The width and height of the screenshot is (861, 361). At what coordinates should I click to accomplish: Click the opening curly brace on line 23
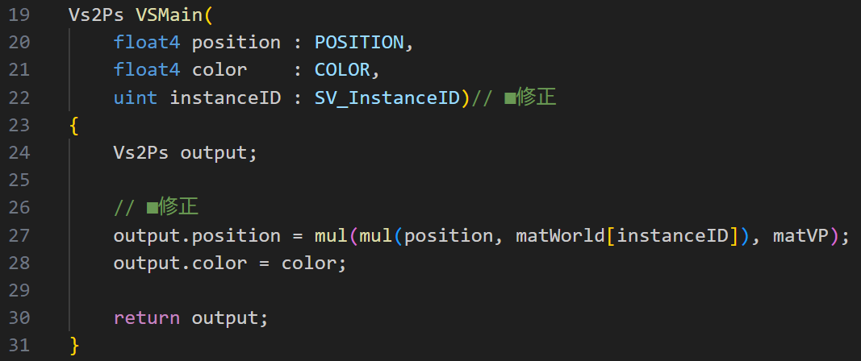[74, 126]
